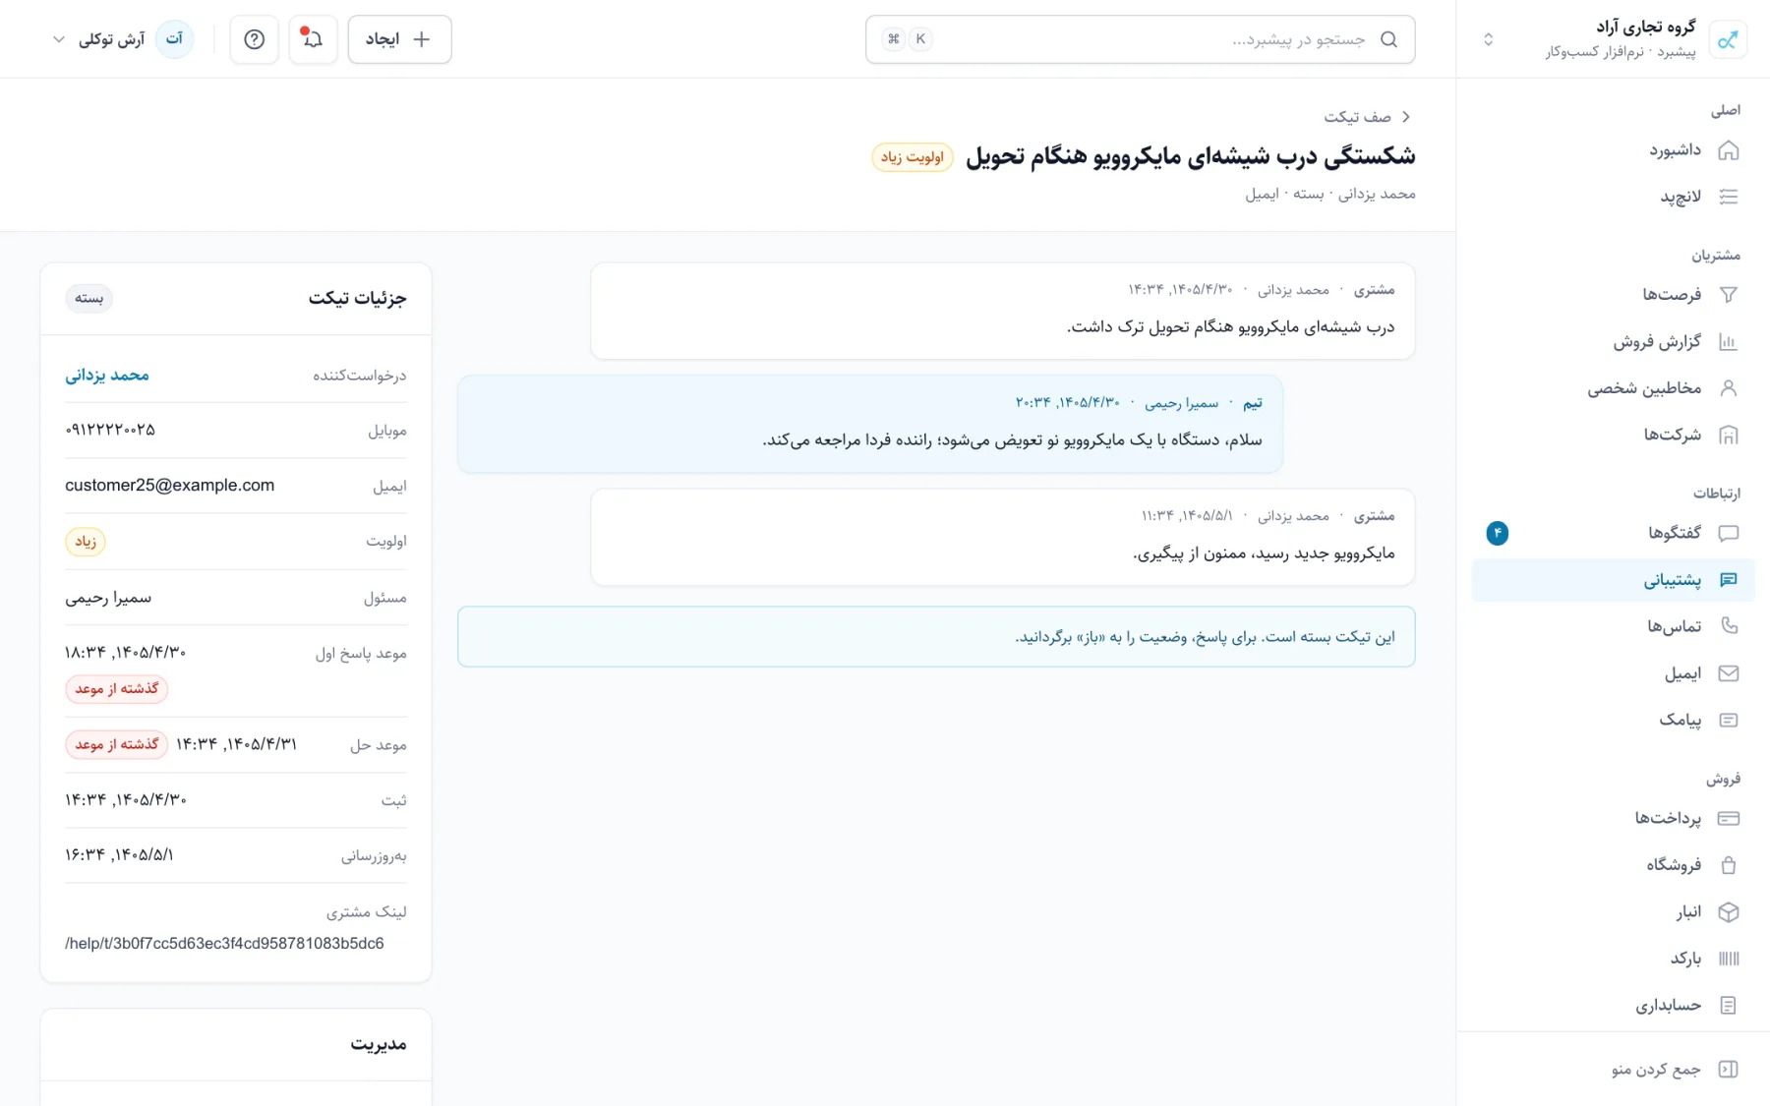
Task: Click the بسته status badge in ticket details
Action: [89, 298]
